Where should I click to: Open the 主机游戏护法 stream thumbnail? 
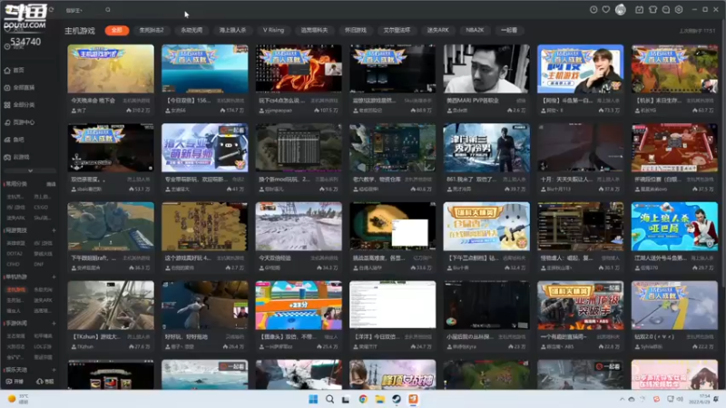click(x=111, y=69)
